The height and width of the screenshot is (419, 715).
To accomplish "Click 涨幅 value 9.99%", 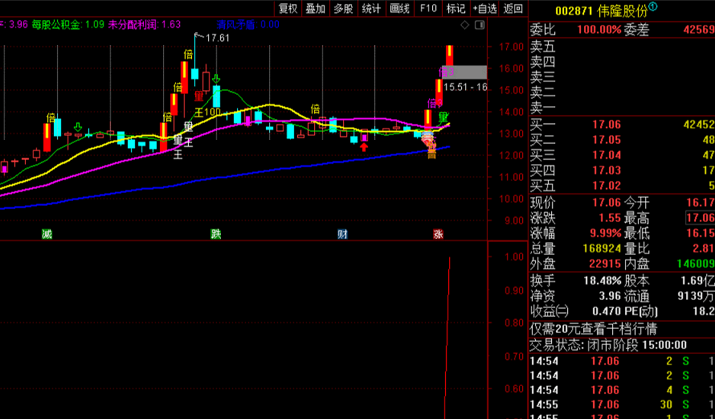I will click(606, 233).
